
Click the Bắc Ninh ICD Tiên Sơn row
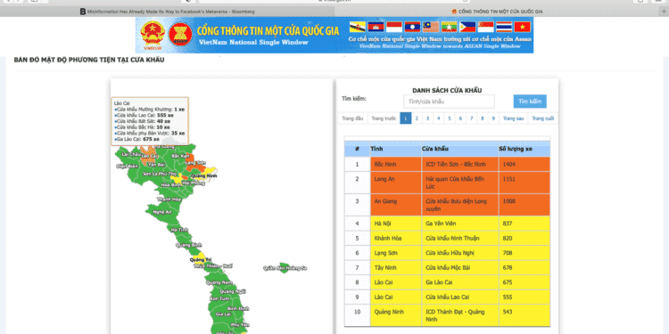click(x=447, y=164)
